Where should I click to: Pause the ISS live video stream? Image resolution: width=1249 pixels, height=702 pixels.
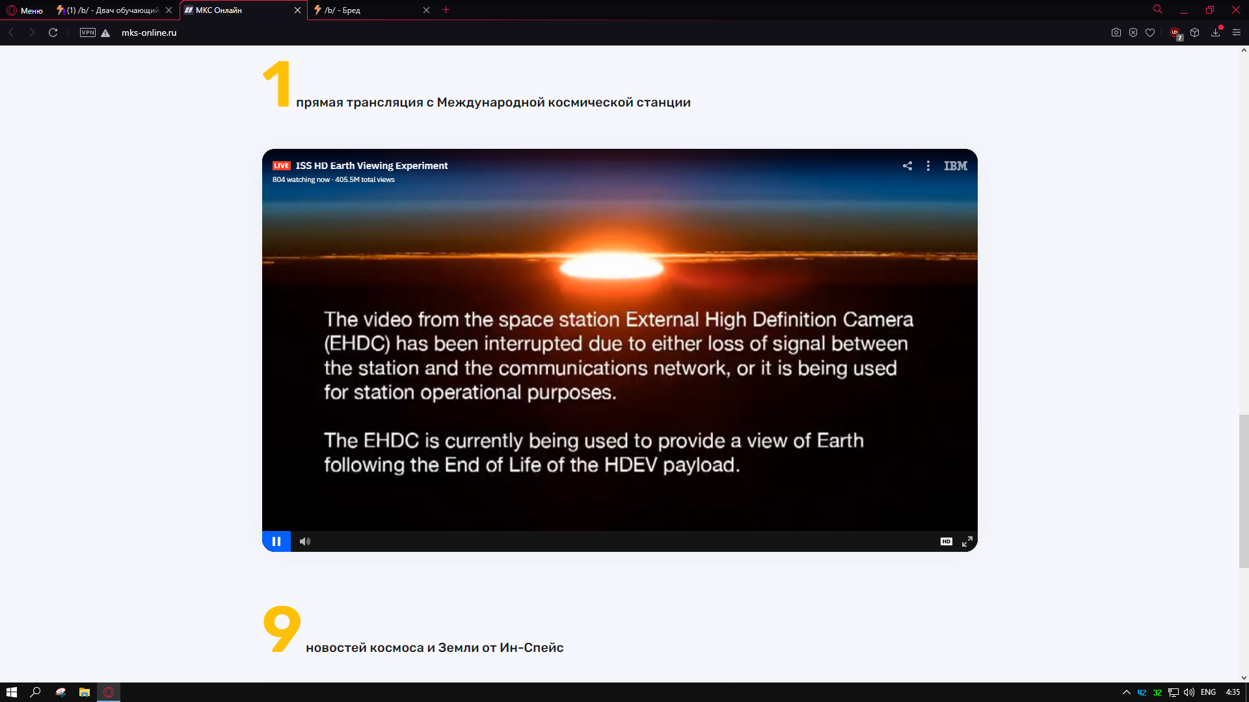click(276, 541)
